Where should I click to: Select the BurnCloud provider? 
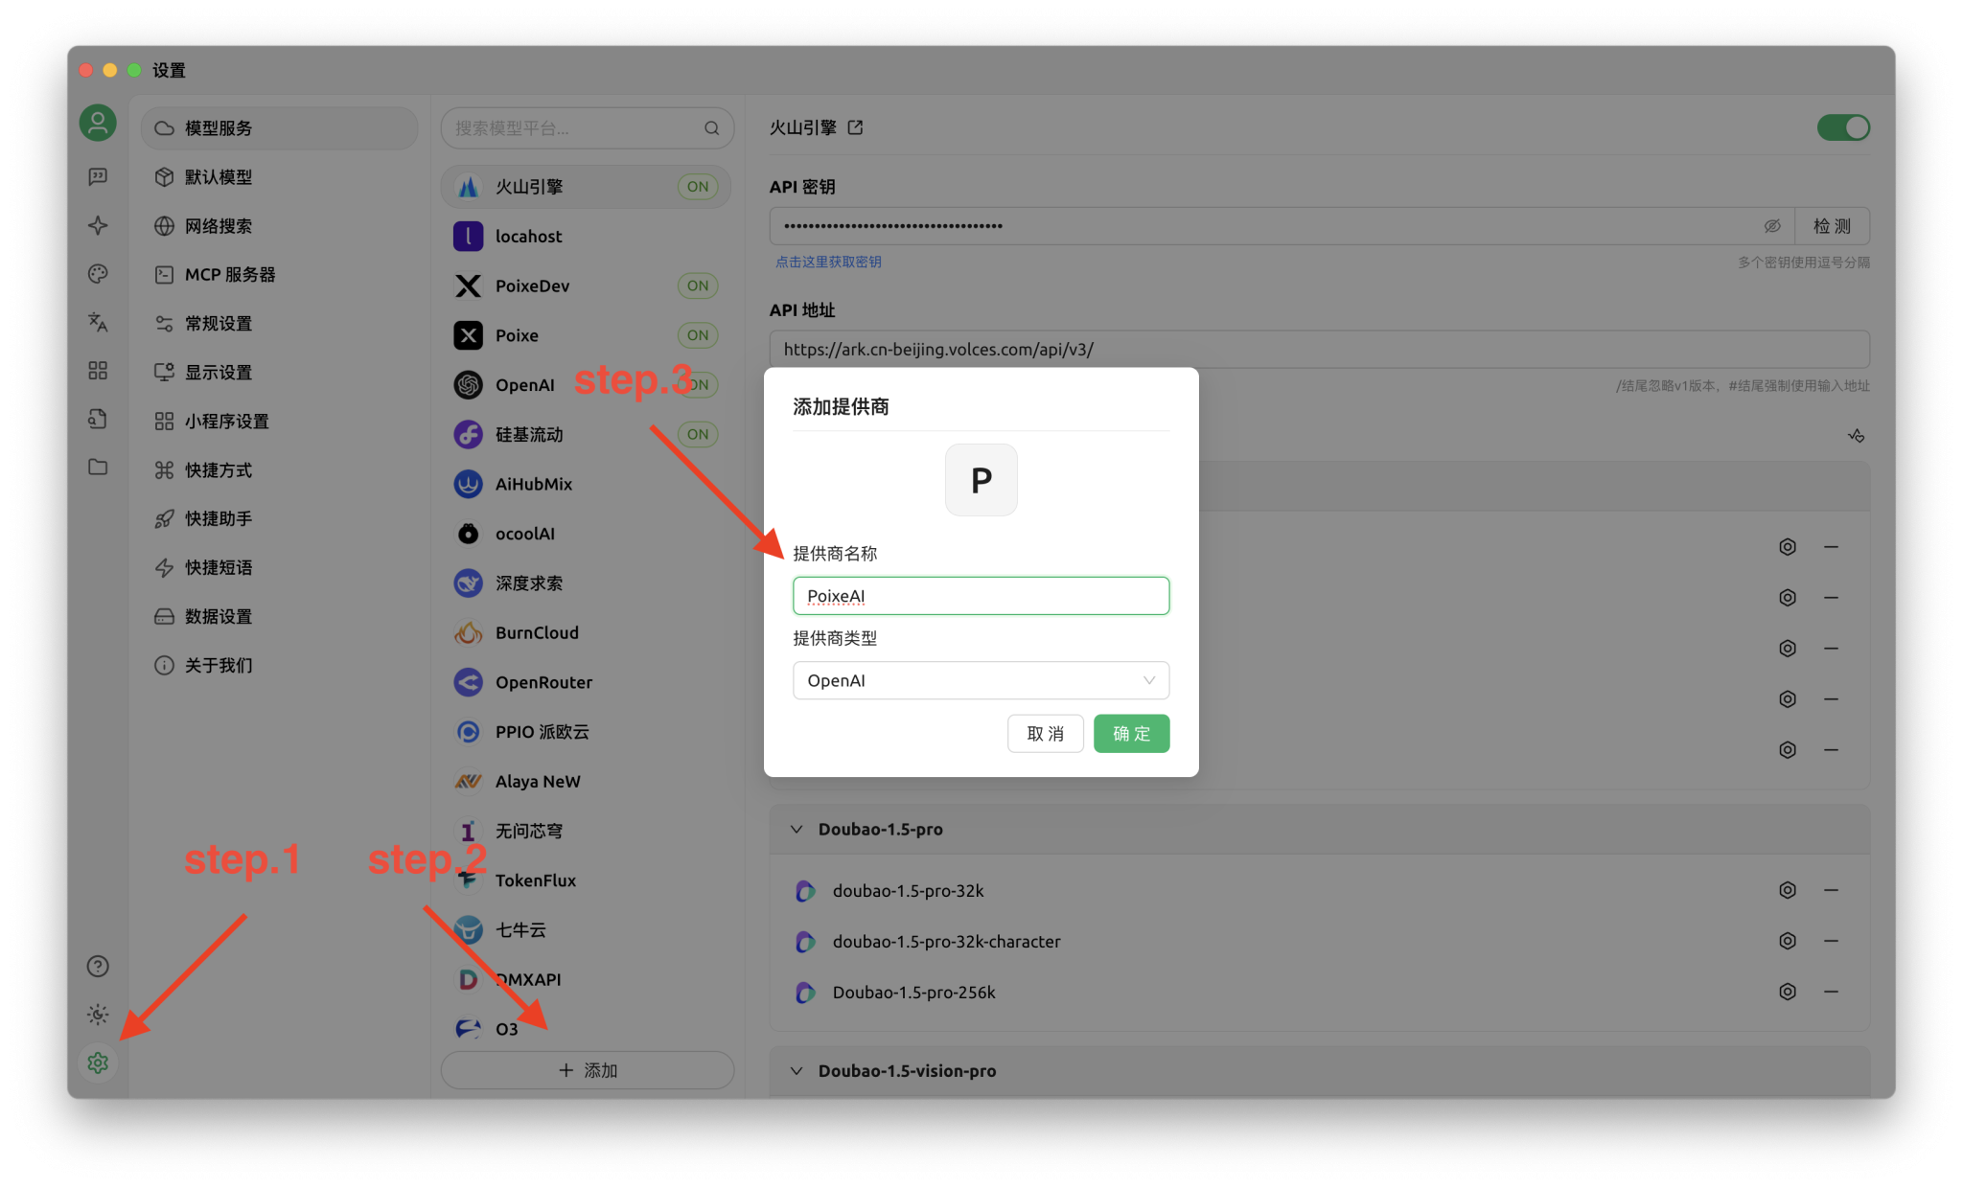587,632
